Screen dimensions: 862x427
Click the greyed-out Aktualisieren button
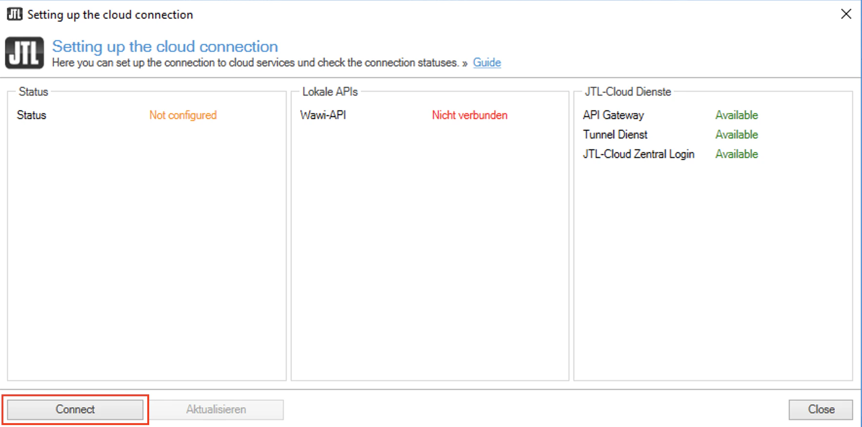pyautogui.click(x=216, y=409)
